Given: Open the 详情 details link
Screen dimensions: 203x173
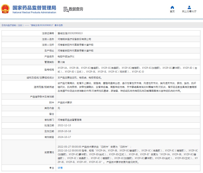Looking at the screenshot, I should 60,168.
